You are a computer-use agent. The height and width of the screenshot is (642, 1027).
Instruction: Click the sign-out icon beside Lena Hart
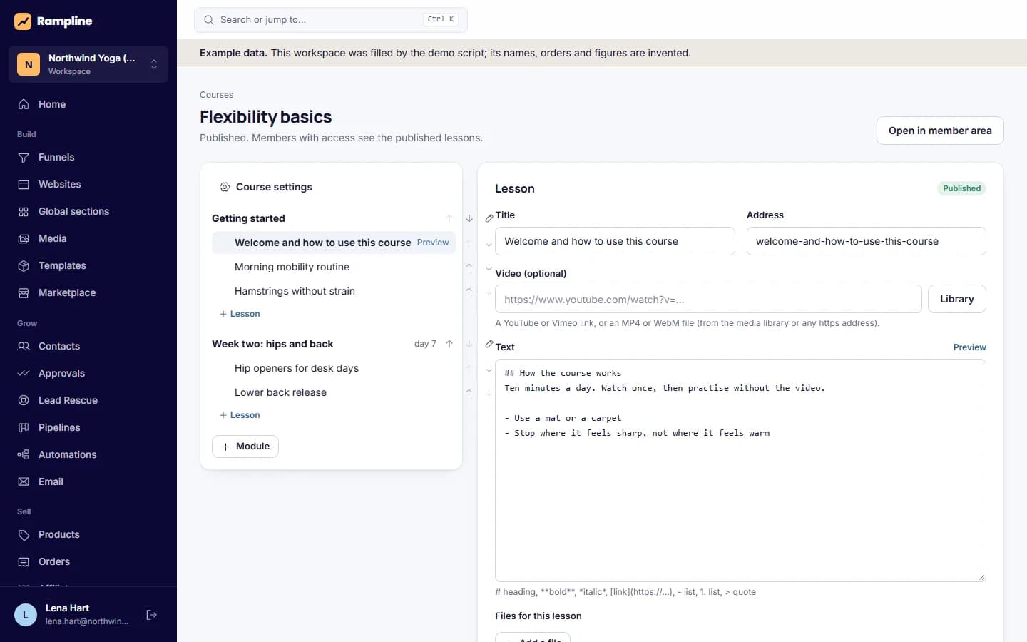151,615
